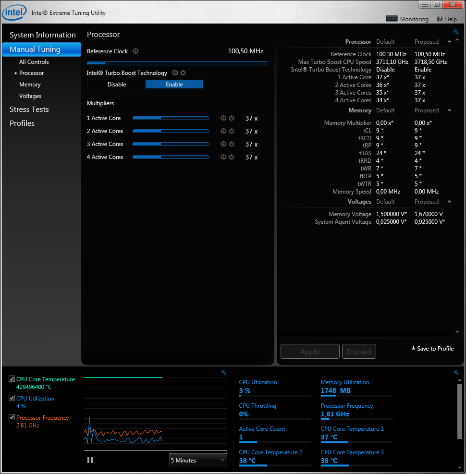Click Save to Profile
Viewport: 466px width, 474px height.
tap(432, 349)
